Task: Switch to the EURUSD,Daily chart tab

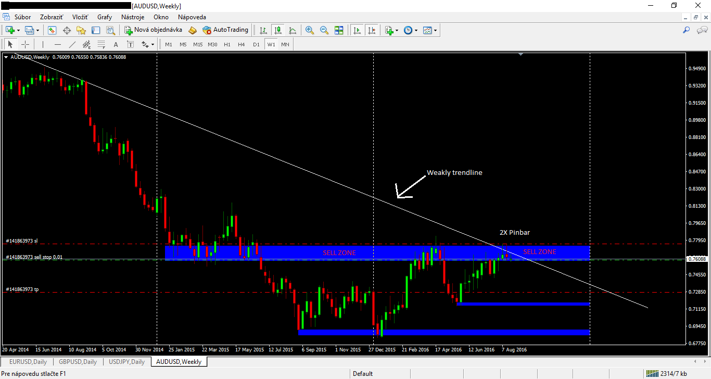Action: pyautogui.click(x=27, y=361)
